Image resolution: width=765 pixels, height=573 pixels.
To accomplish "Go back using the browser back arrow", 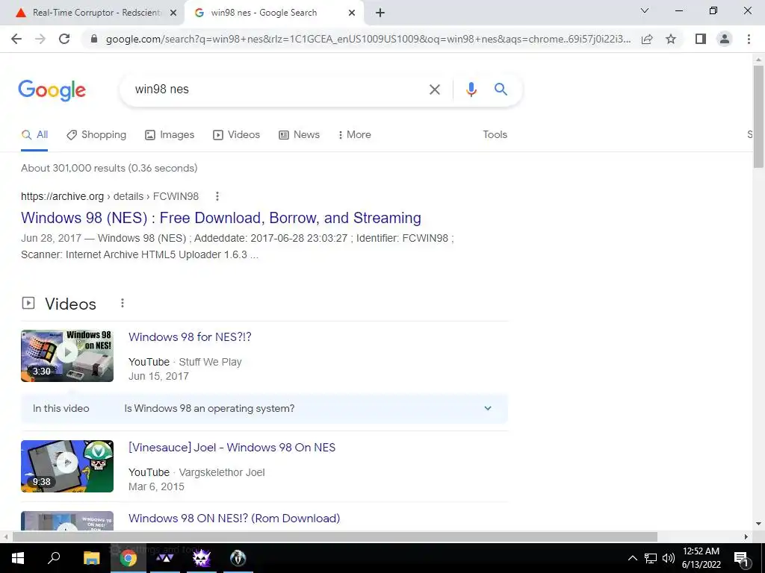I will click(x=16, y=39).
